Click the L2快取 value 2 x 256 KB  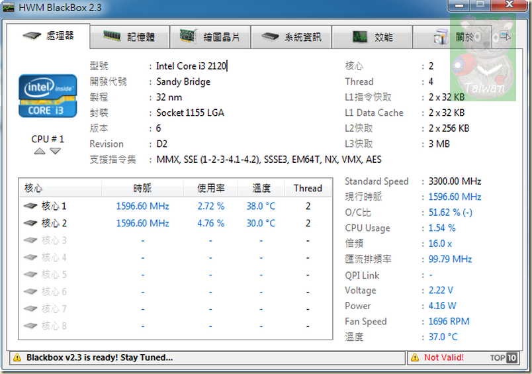click(x=449, y=128)
